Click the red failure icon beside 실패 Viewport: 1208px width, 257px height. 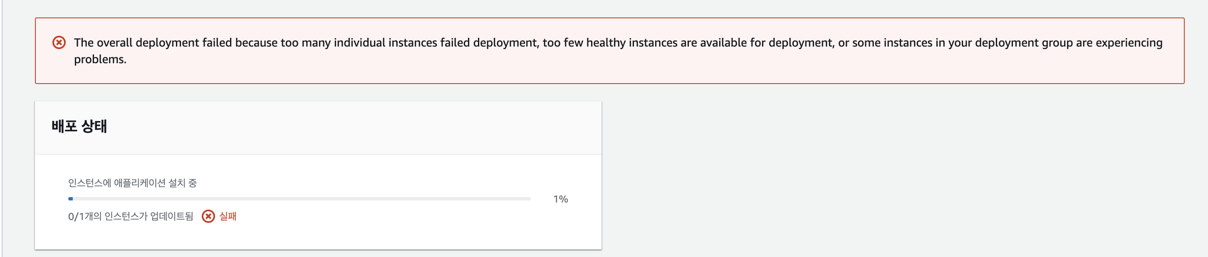pyautogui.click(x=208, y=216)
